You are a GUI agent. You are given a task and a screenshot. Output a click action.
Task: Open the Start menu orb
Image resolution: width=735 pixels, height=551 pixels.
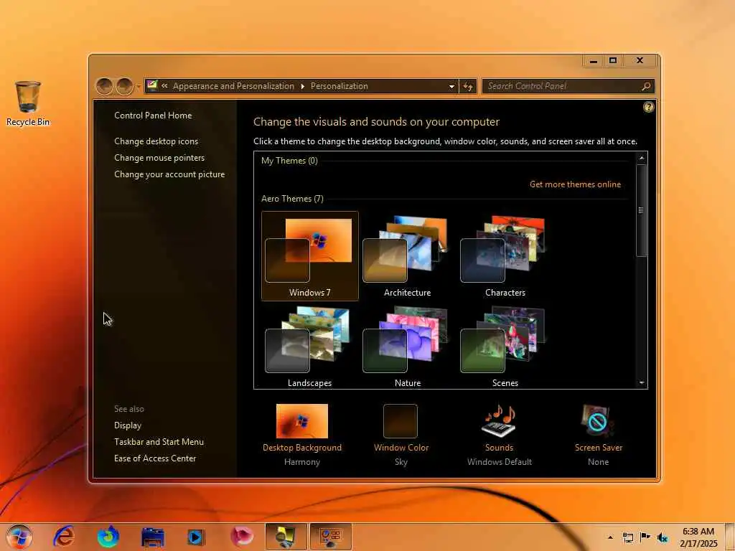pos(19,537)
